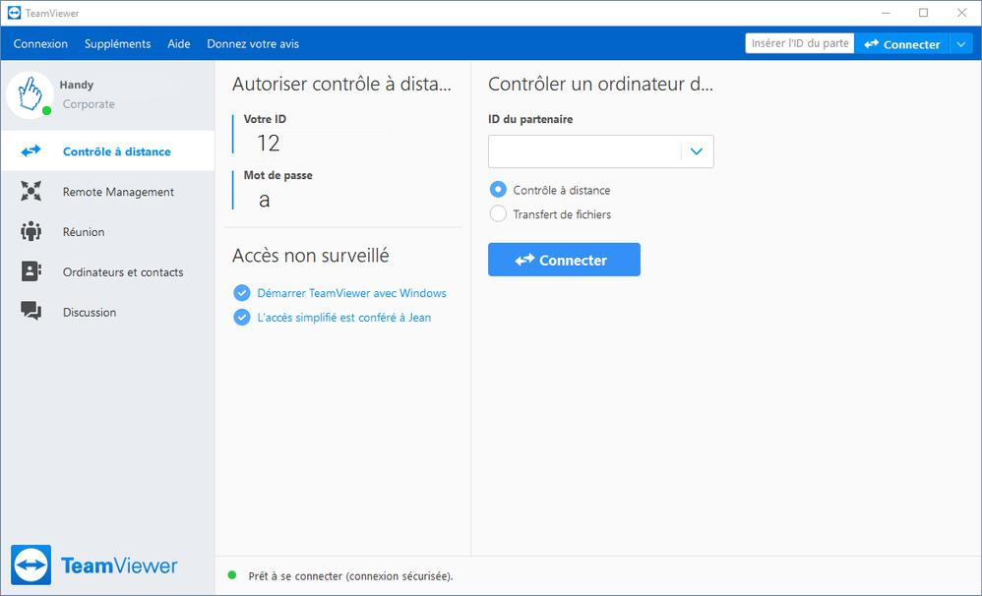The width and height of the screenshot is (982, 596).
Task: Click the Handy profile avatar
Action: click(x=31, y=94)
